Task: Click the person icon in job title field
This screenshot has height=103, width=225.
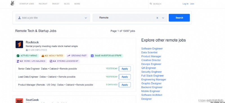Action: click(19, 18)
